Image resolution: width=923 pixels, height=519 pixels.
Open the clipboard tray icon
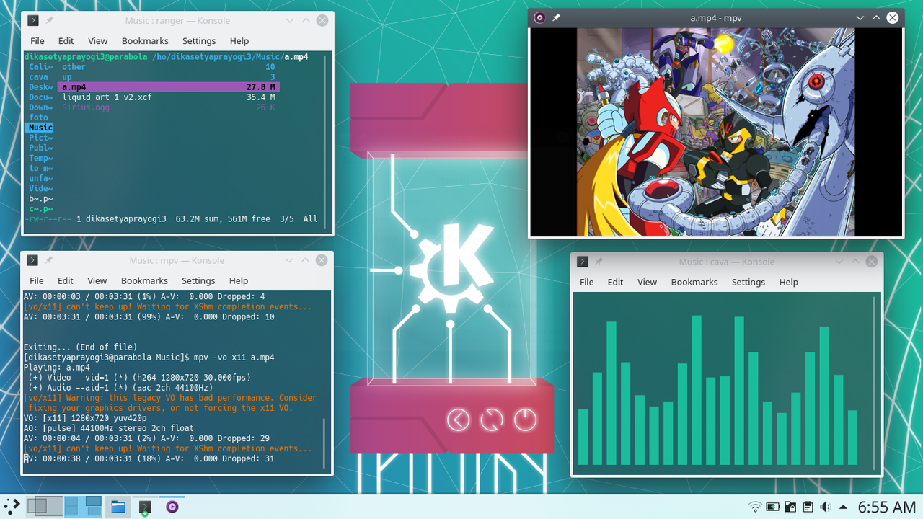point(808,507)
